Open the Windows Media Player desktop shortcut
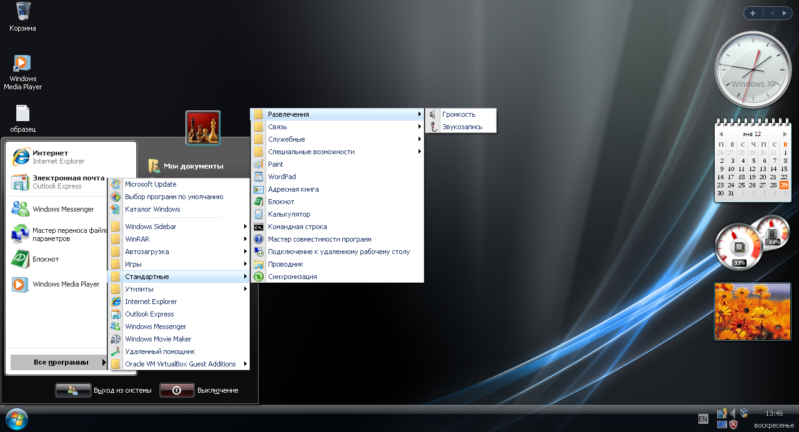This screenshot has width=799, height=432. tap(22, 72)
